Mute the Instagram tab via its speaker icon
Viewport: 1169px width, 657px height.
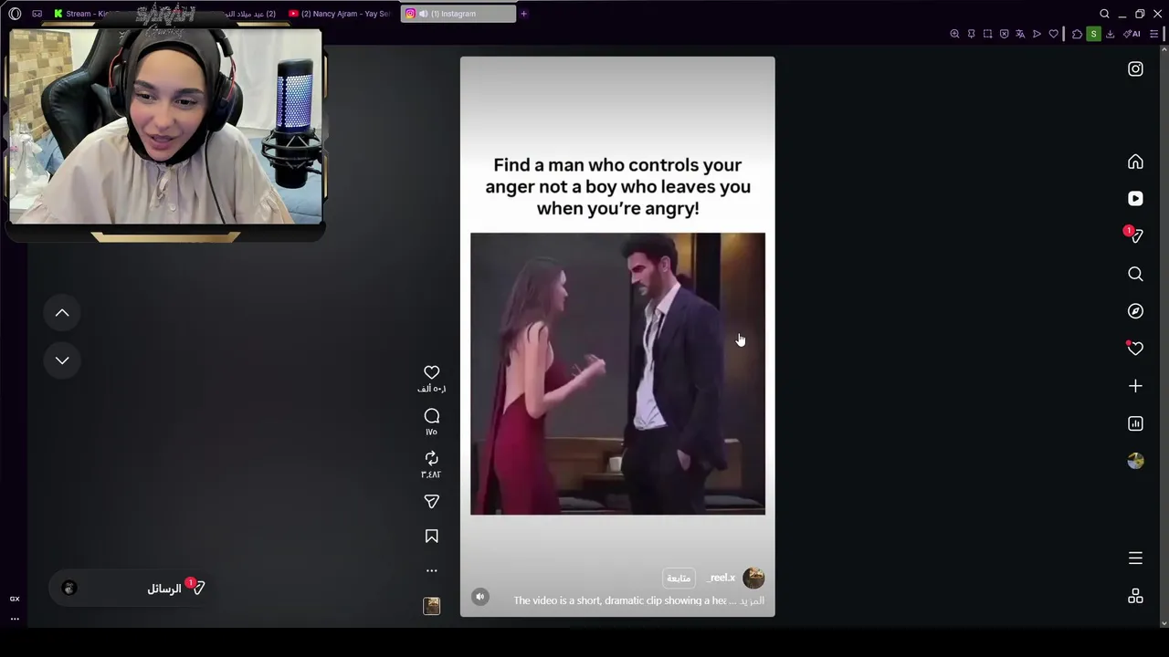[x=423, y=14]
